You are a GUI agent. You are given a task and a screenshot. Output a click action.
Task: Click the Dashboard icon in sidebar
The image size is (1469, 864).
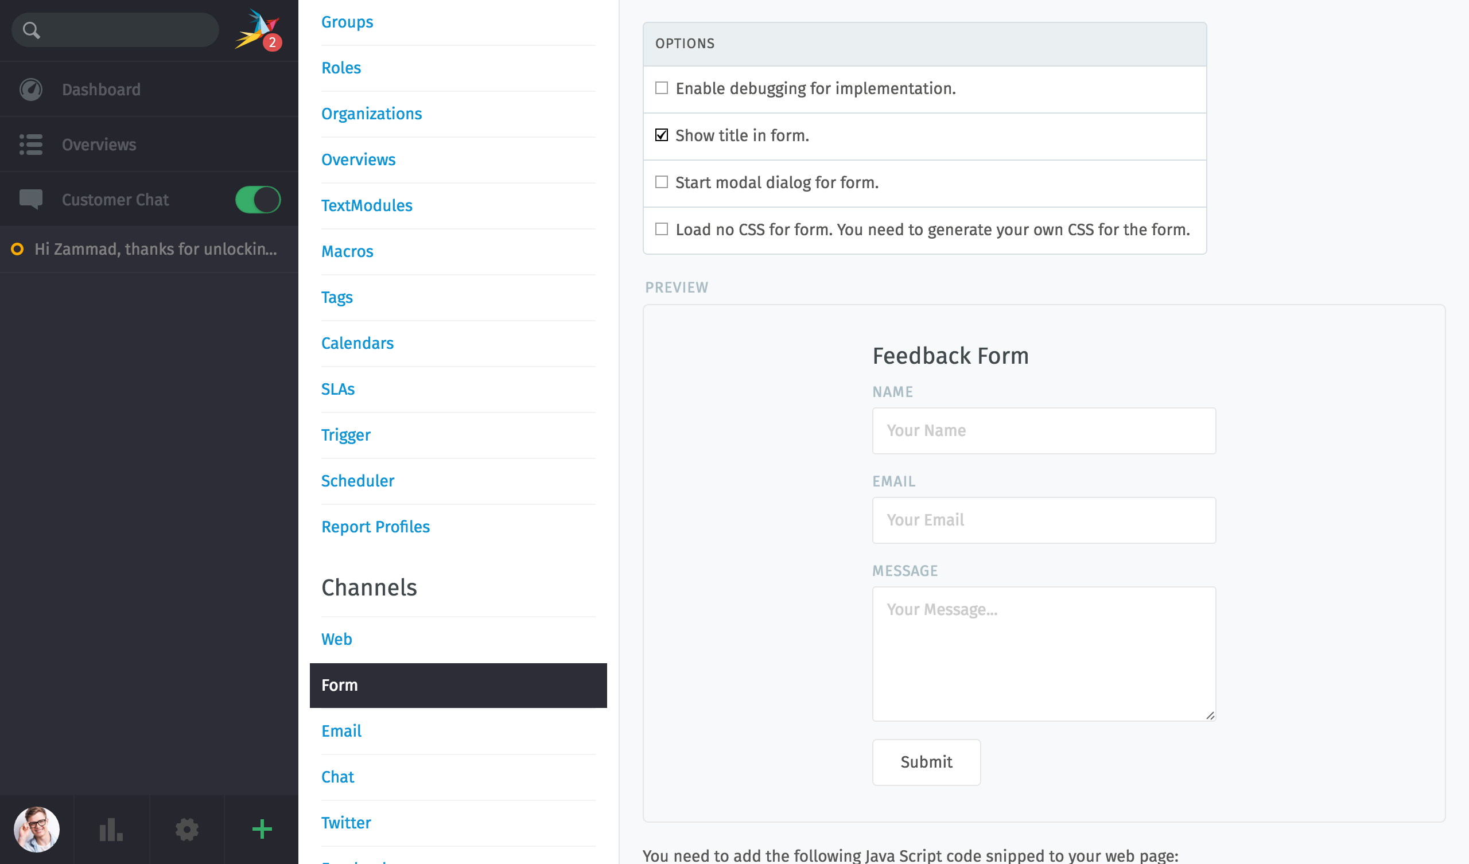click(32, 89)
